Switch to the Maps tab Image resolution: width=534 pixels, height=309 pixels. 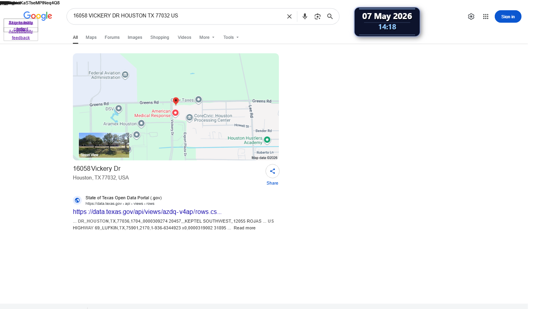pos(91,37)
